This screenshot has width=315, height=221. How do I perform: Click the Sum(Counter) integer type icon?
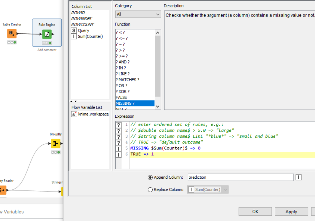point(74,36)
